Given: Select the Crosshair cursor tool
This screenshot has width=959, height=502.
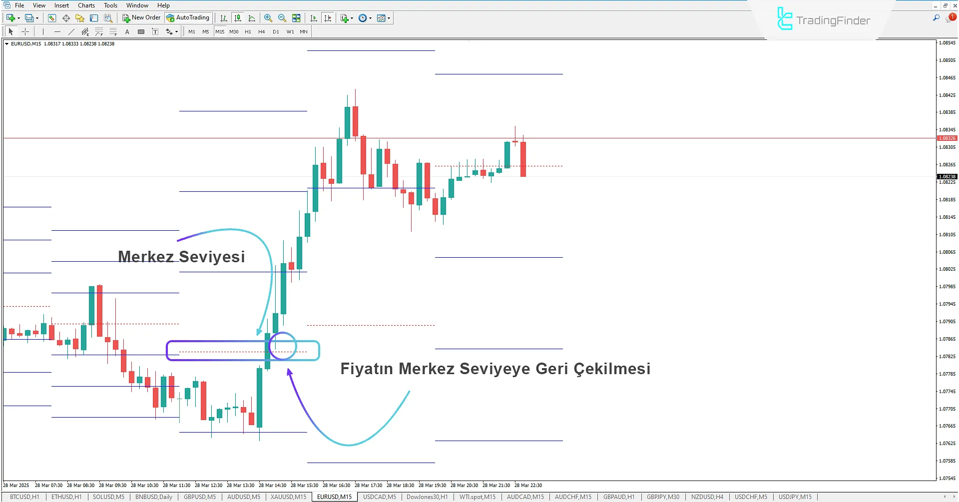Looking at the screenshot, I should click(x=25, y=32).
